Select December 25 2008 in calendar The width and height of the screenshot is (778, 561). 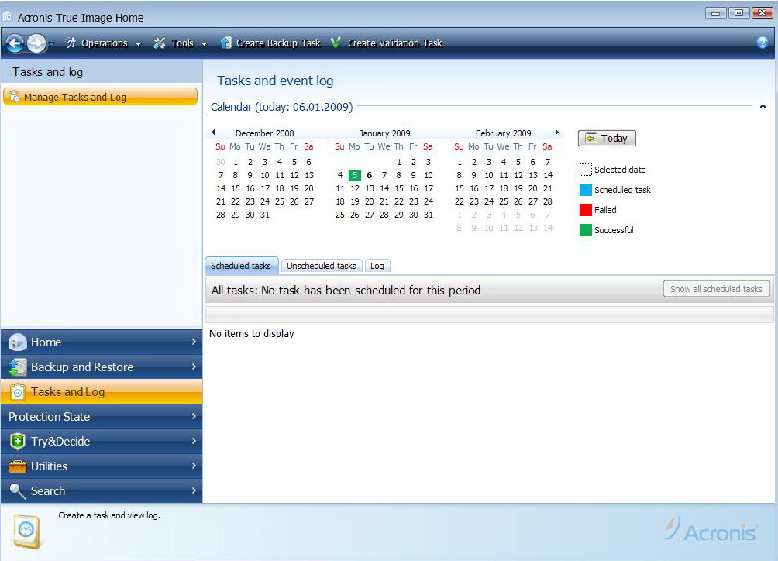280,201
